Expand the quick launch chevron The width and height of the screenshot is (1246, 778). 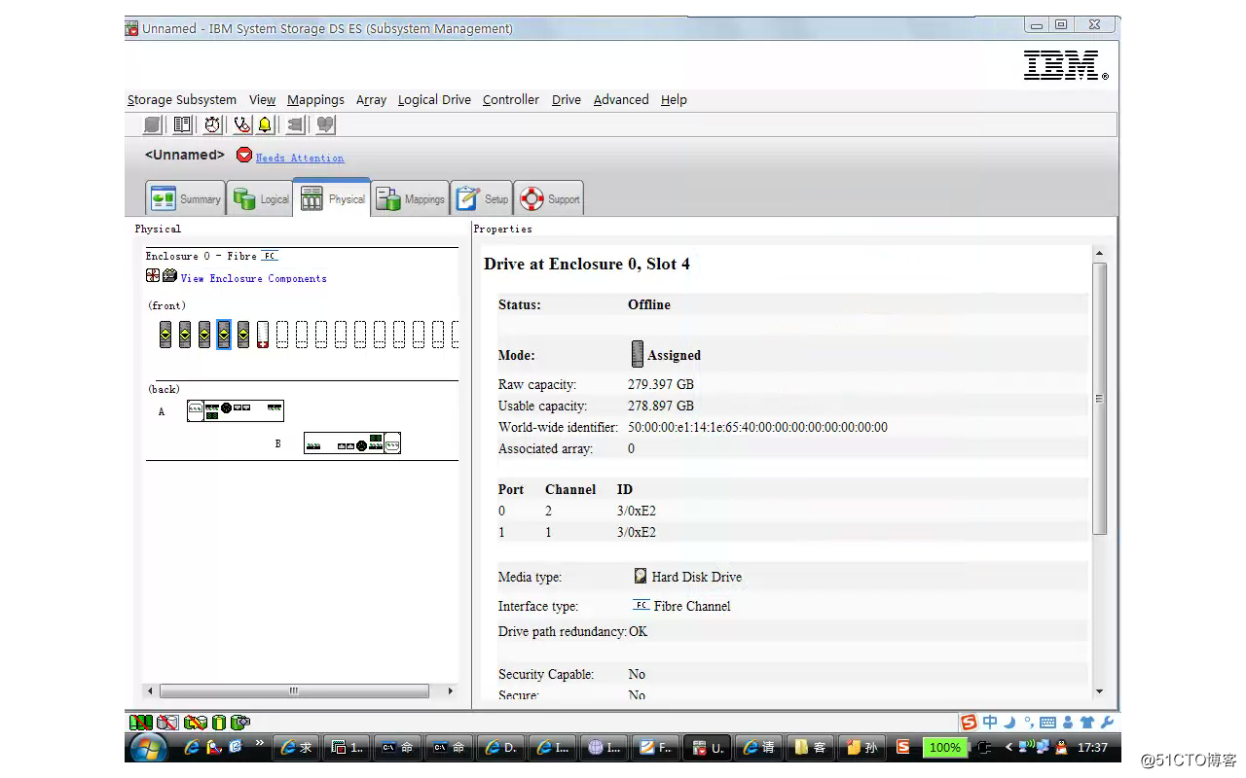[260, 743]
